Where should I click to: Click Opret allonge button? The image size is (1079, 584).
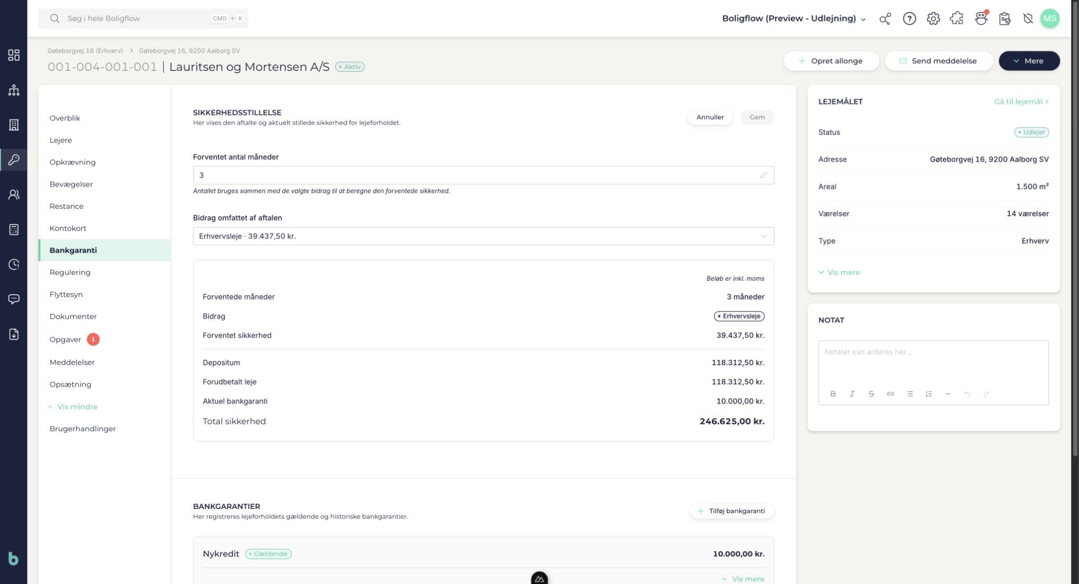tap(831, 61)
